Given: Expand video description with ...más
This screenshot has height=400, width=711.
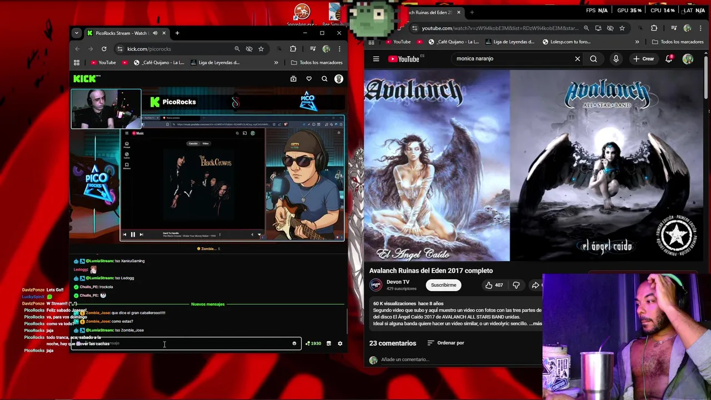Looking at the screenshot, I should coord(537,323).
